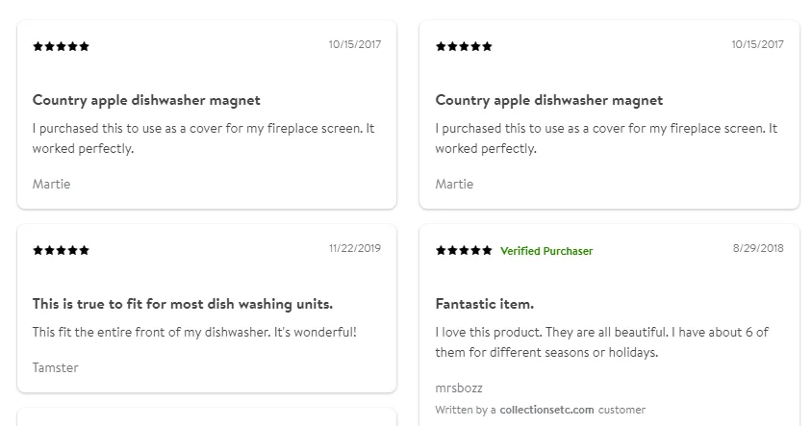Click the Martie name in right review card
The image size is (812, 426).
pyautogui.click(x=454, y=185)
